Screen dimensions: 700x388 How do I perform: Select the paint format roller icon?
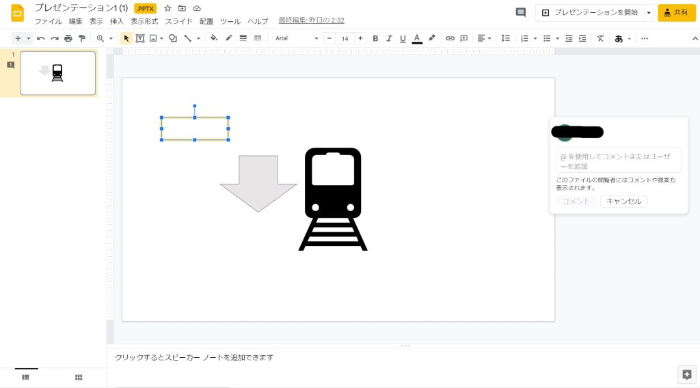[82, 38]
